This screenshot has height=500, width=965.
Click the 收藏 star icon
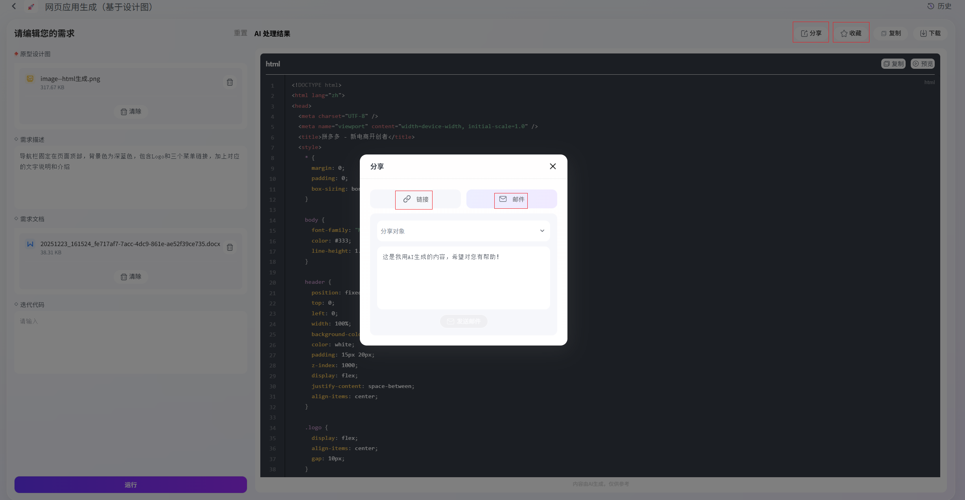click(x=844, y=33)
